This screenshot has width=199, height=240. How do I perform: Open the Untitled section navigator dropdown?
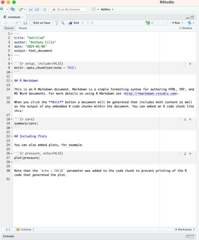25,229
